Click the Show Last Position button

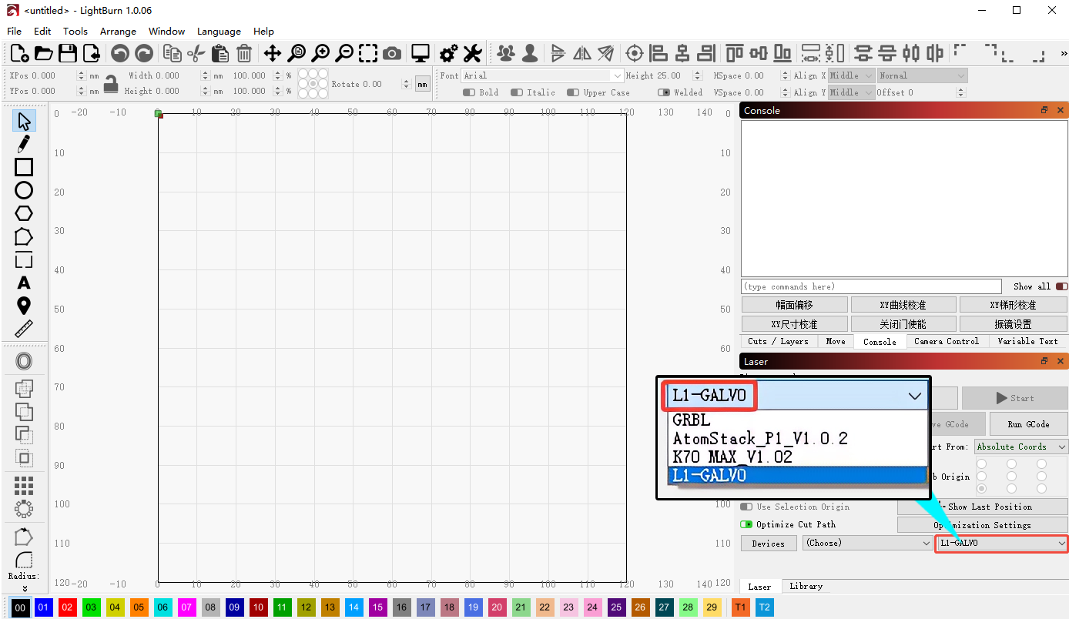click(983, 507)
